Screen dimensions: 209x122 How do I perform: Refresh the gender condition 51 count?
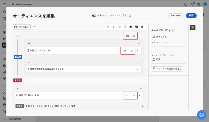(x=134, y=96)
